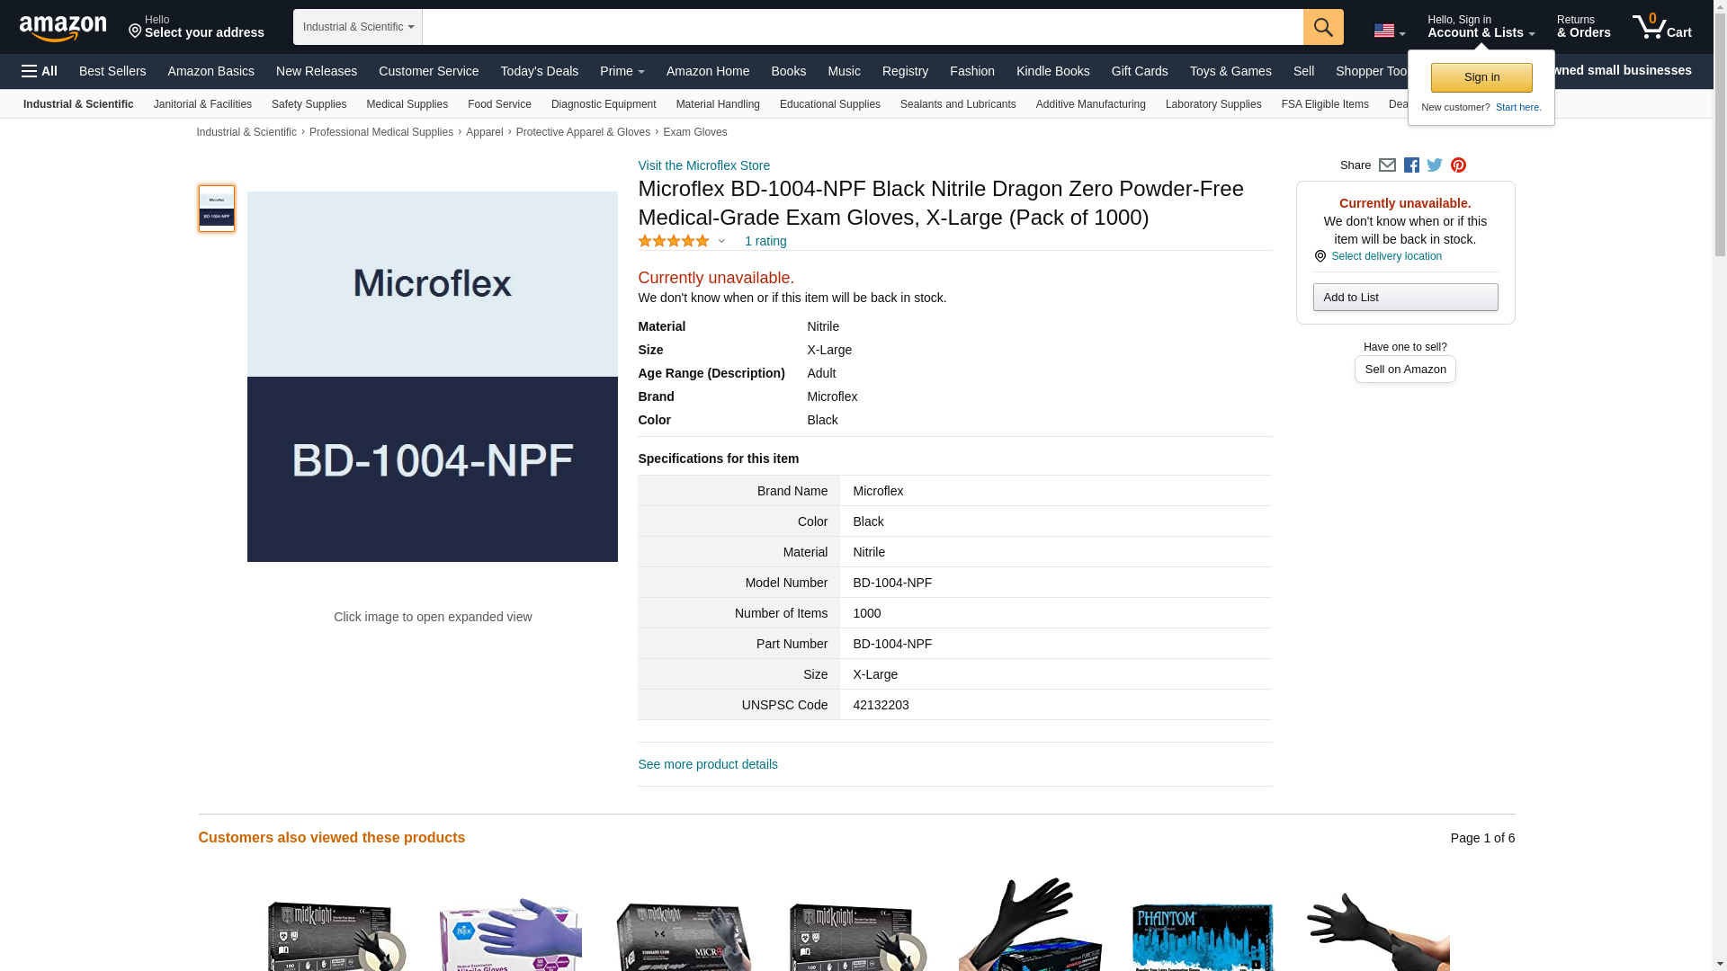Select the product image thumbnail
The width and height of the screenshot is (1727, 971).
click(217, 209)
